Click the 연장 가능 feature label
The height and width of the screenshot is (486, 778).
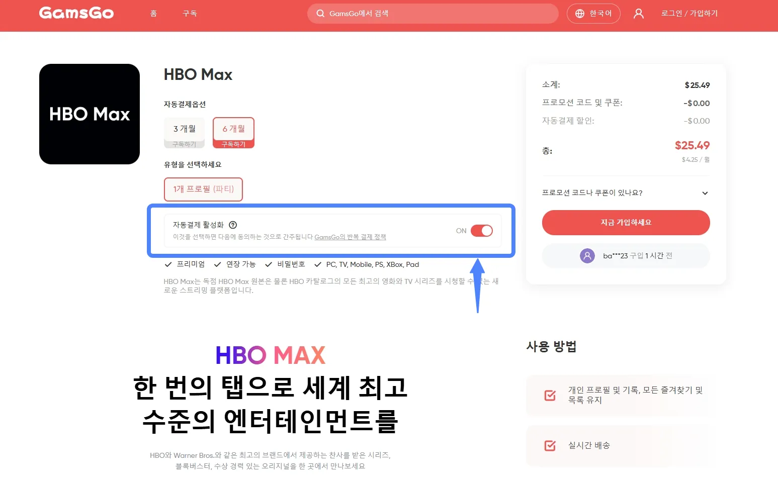(241, 264)
